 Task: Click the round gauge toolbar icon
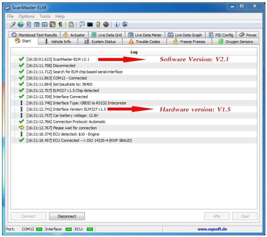[x=106, y=24]
